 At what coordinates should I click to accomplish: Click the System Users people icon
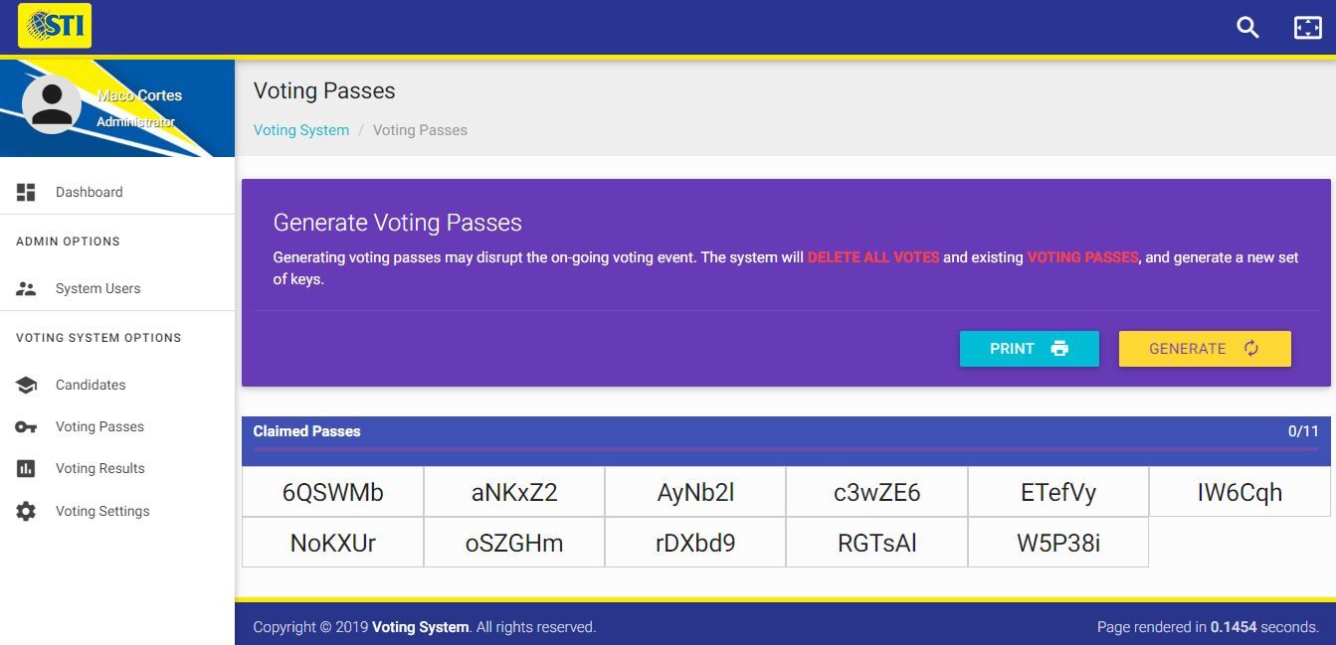coord(26,288)
